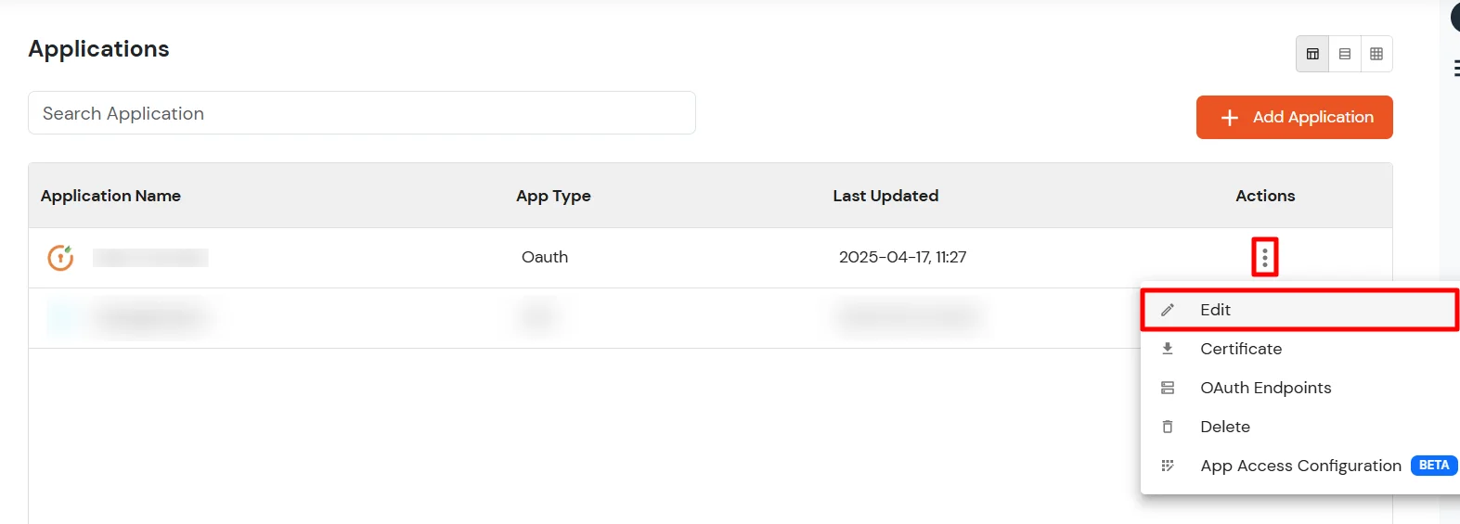The image size is (1460, 524).
Task: Click the BETA badge in the menu
Action: [x=1434, y=466]
